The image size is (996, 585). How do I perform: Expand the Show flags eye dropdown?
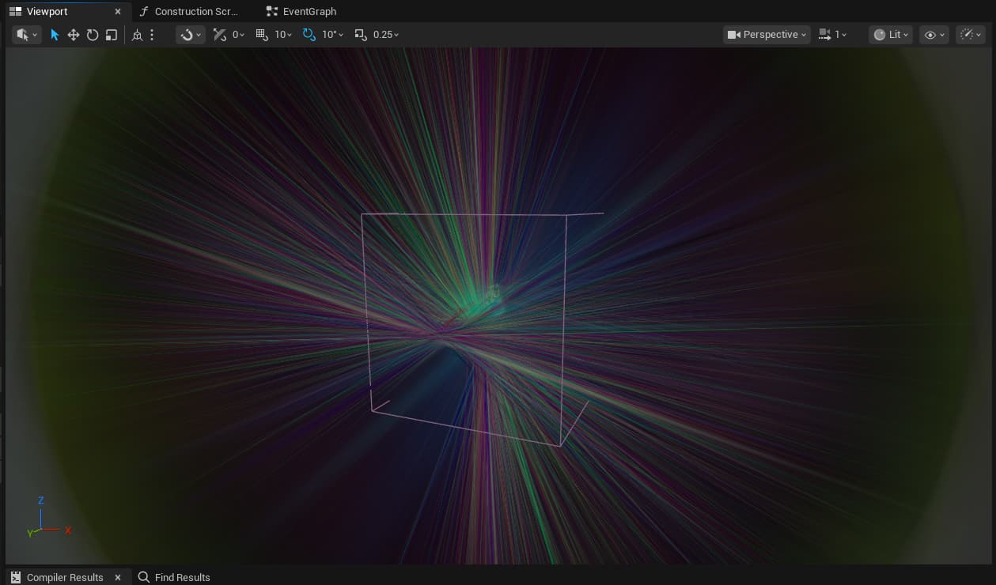click(934, 35)
